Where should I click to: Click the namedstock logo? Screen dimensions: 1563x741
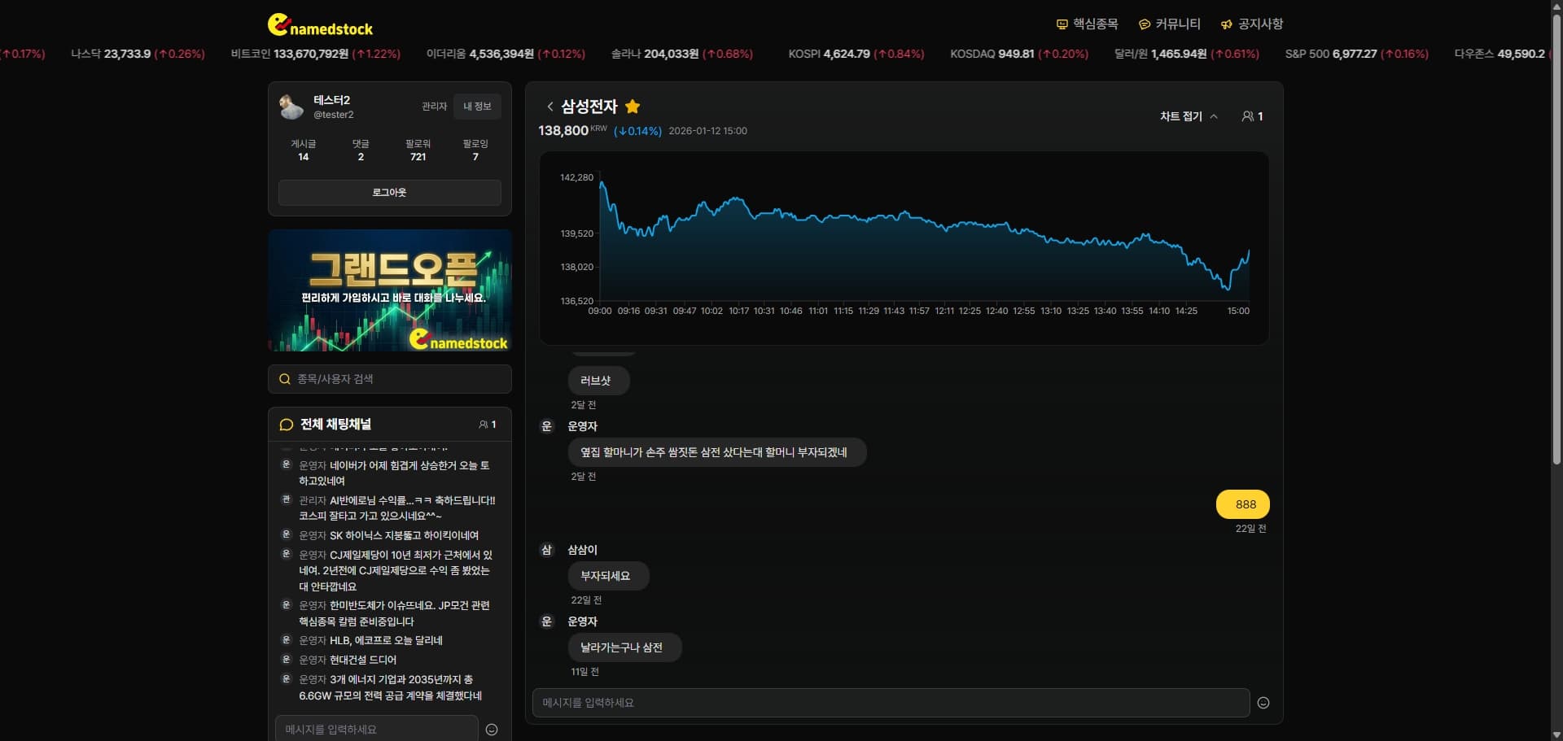pyautogui.click(x=320, y=26)
